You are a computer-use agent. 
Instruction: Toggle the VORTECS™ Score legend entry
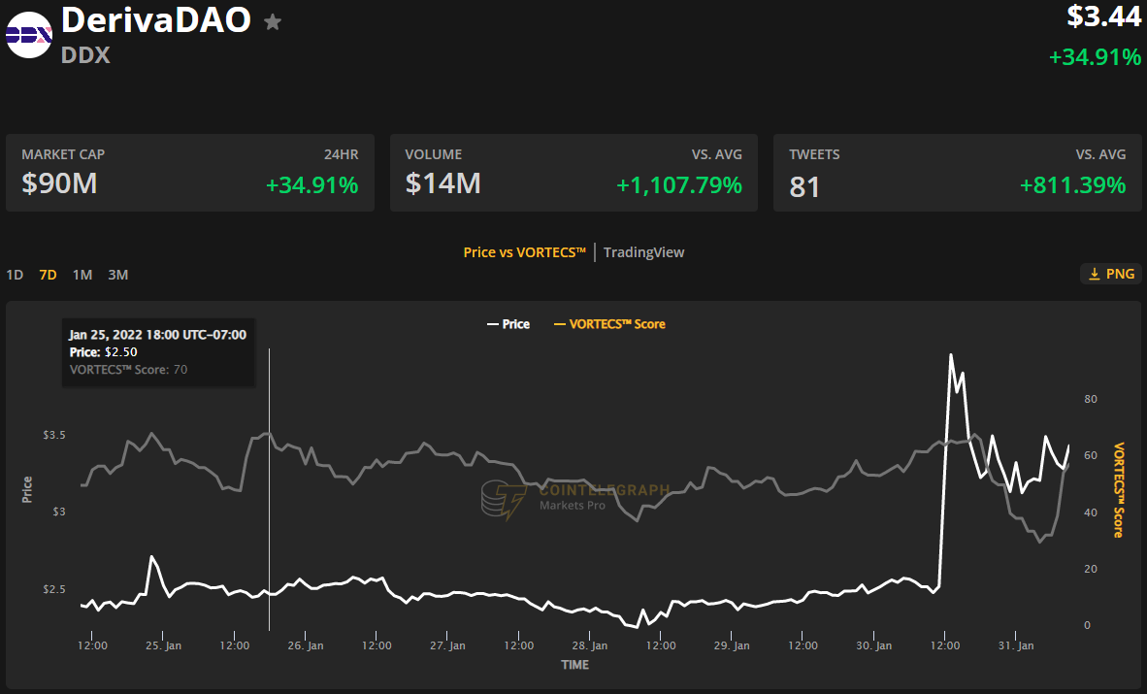point(609,324)
